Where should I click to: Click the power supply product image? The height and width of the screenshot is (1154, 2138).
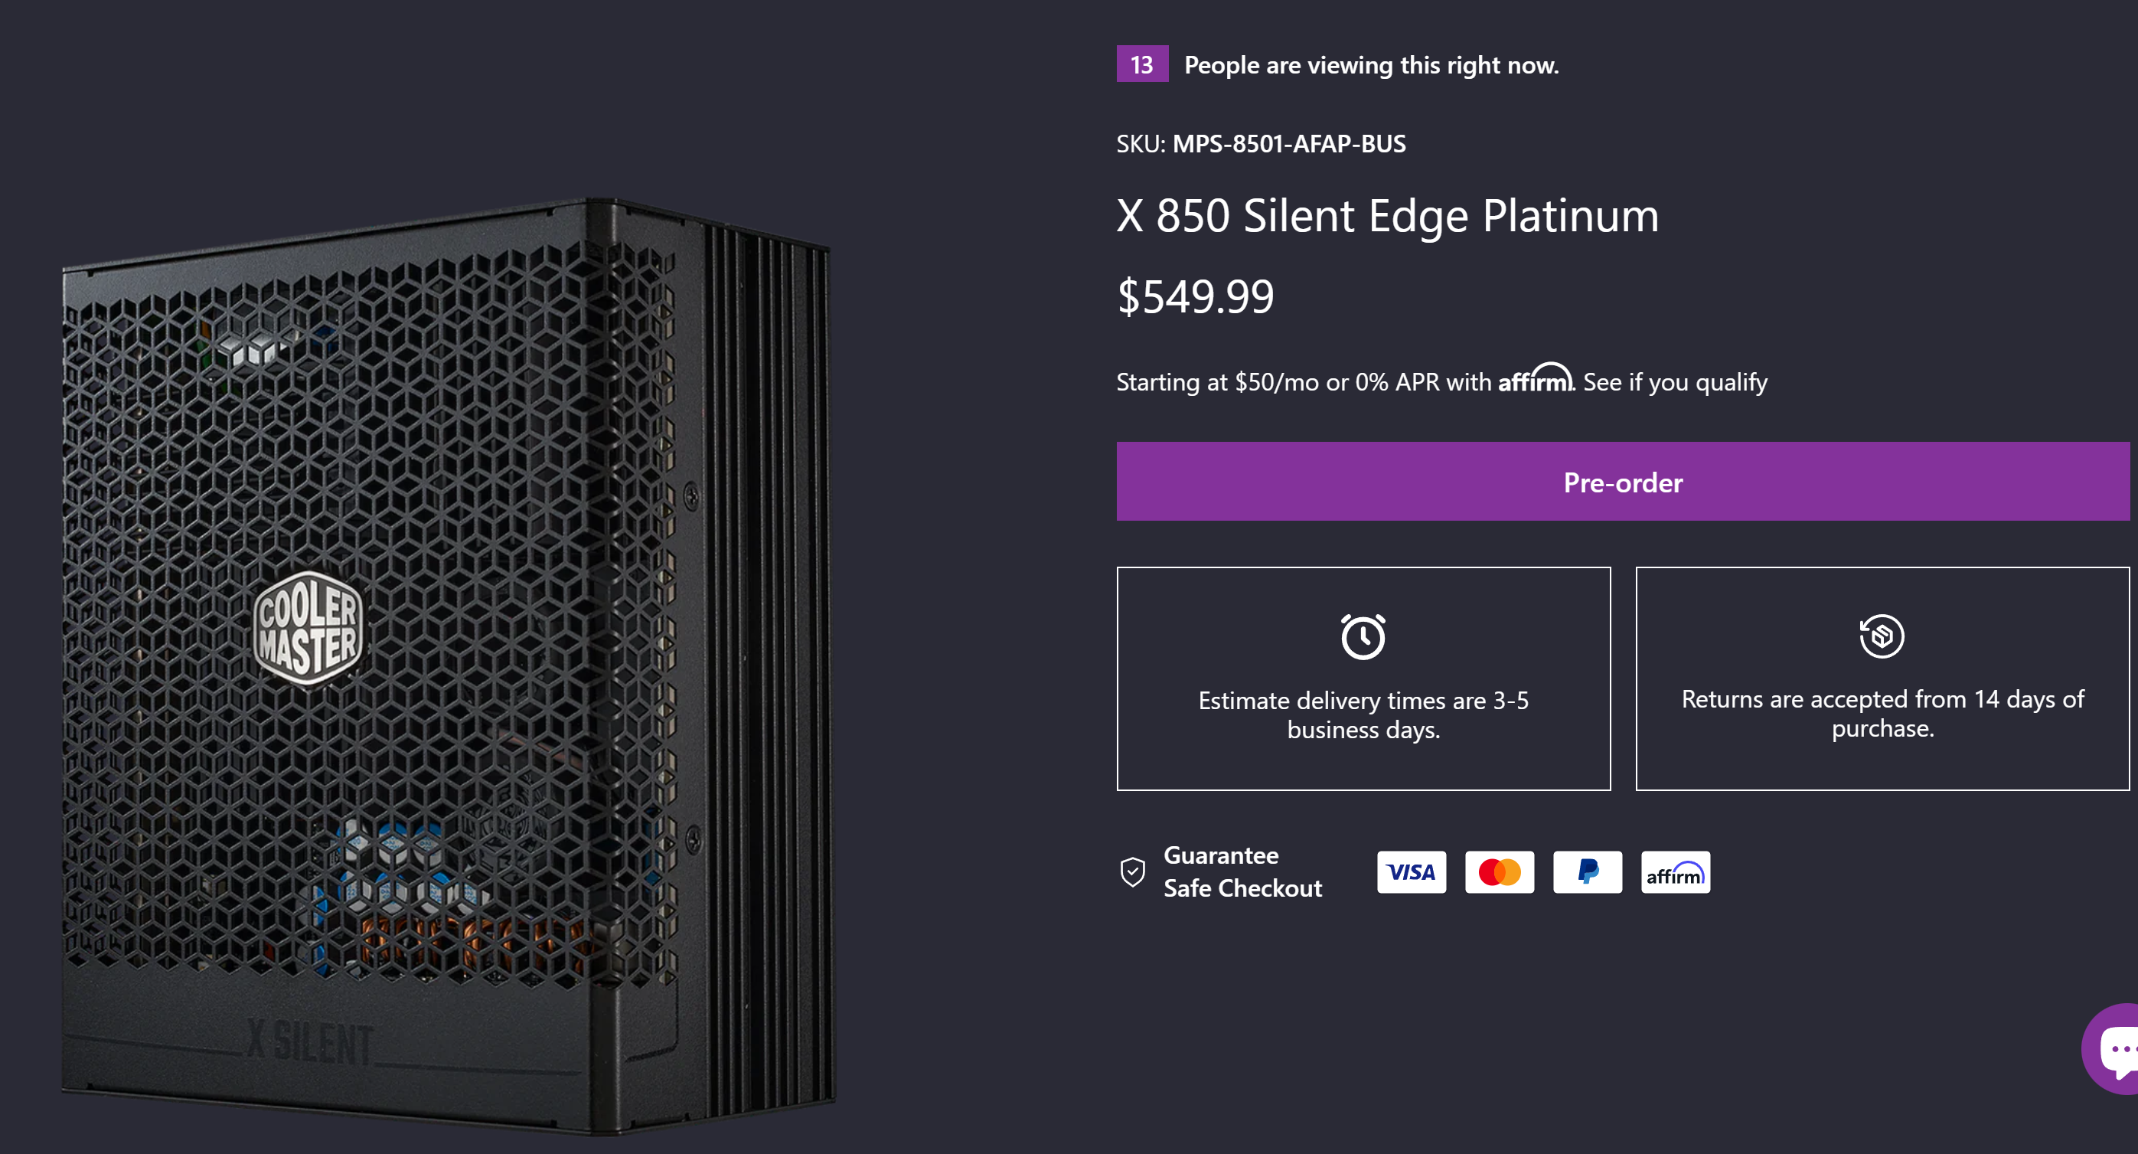coord(448,664)
